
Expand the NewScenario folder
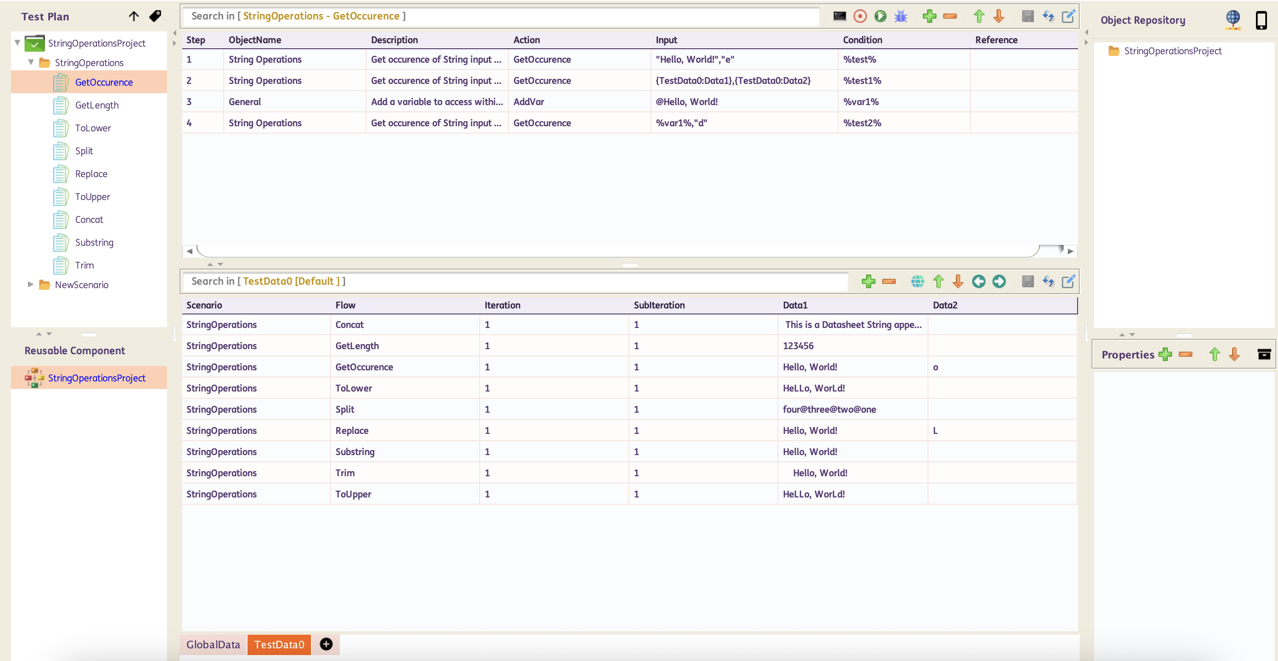(31, 284)
